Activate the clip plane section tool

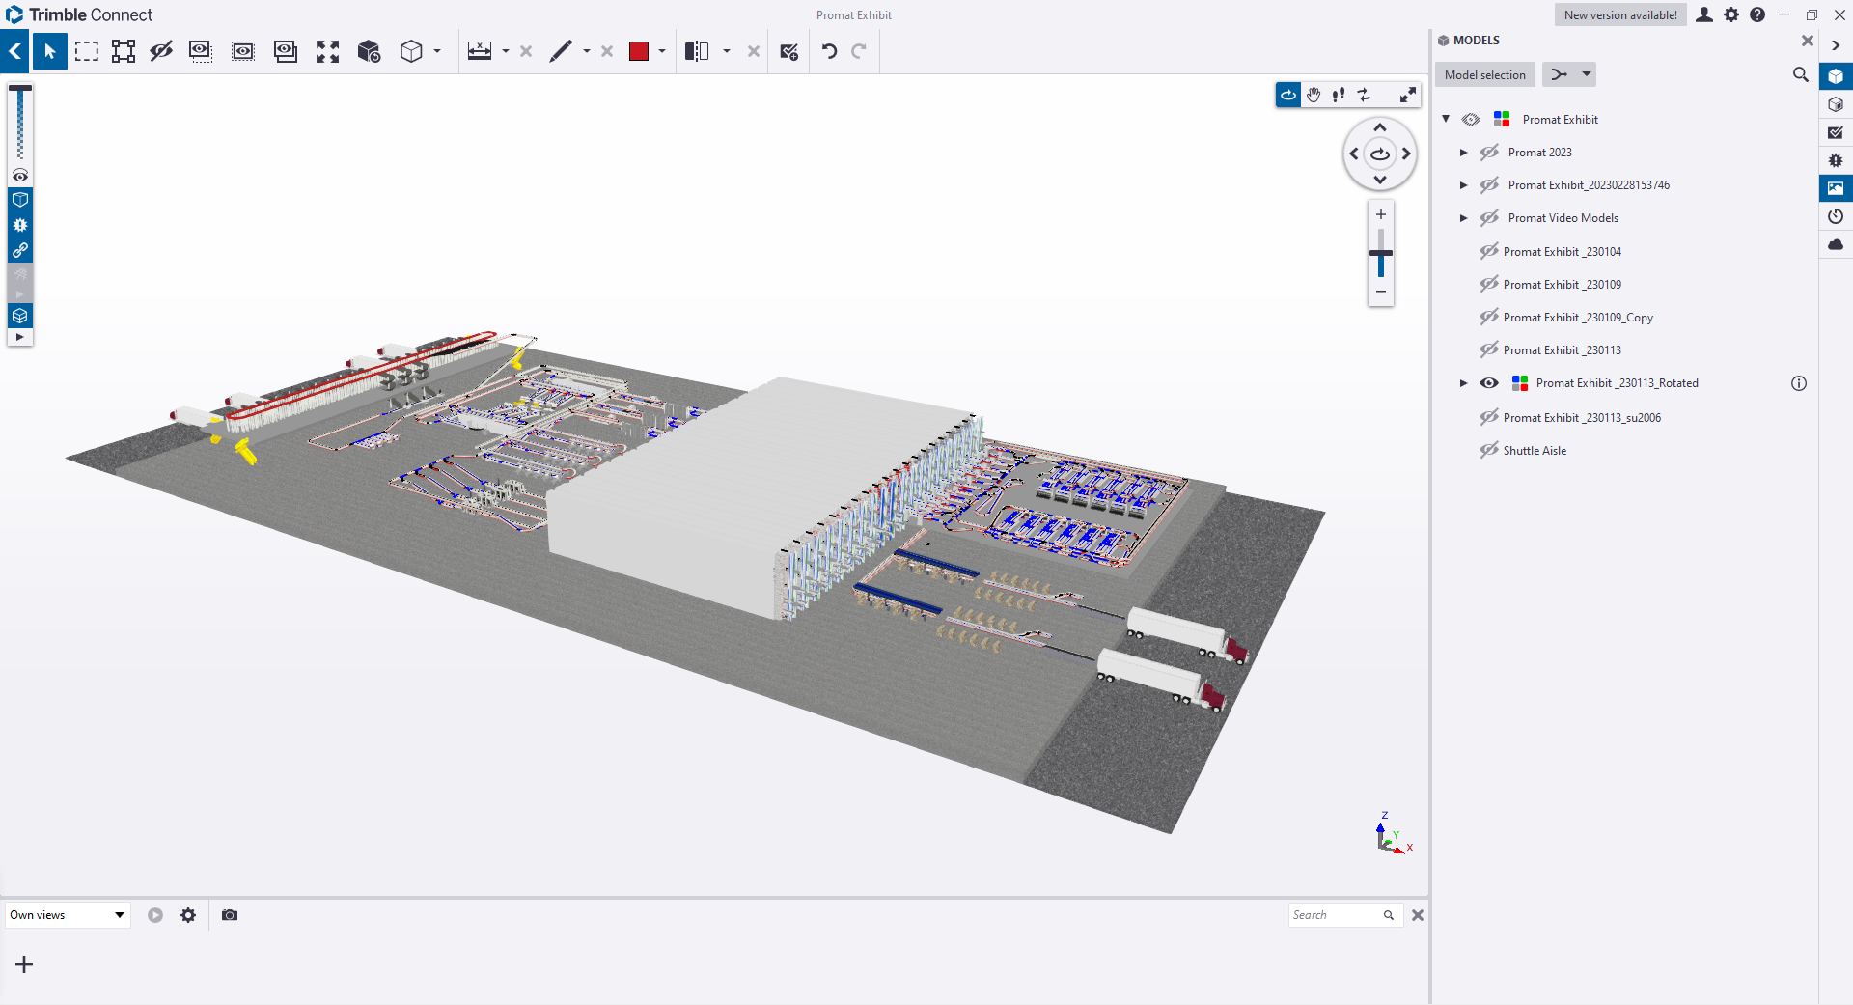click(x=697, y=51)
